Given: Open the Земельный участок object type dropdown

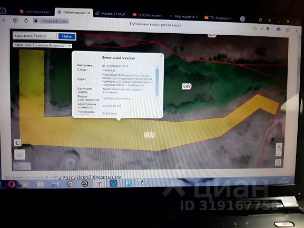Looking at the screenshot, I should [x=53, y=45].
